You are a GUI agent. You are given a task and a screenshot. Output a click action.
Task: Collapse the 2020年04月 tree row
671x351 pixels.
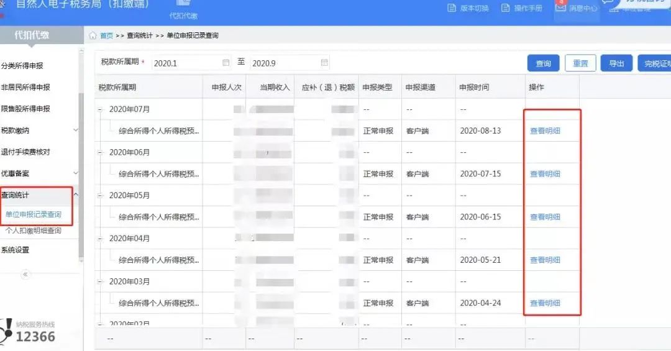tap(99, 239)
